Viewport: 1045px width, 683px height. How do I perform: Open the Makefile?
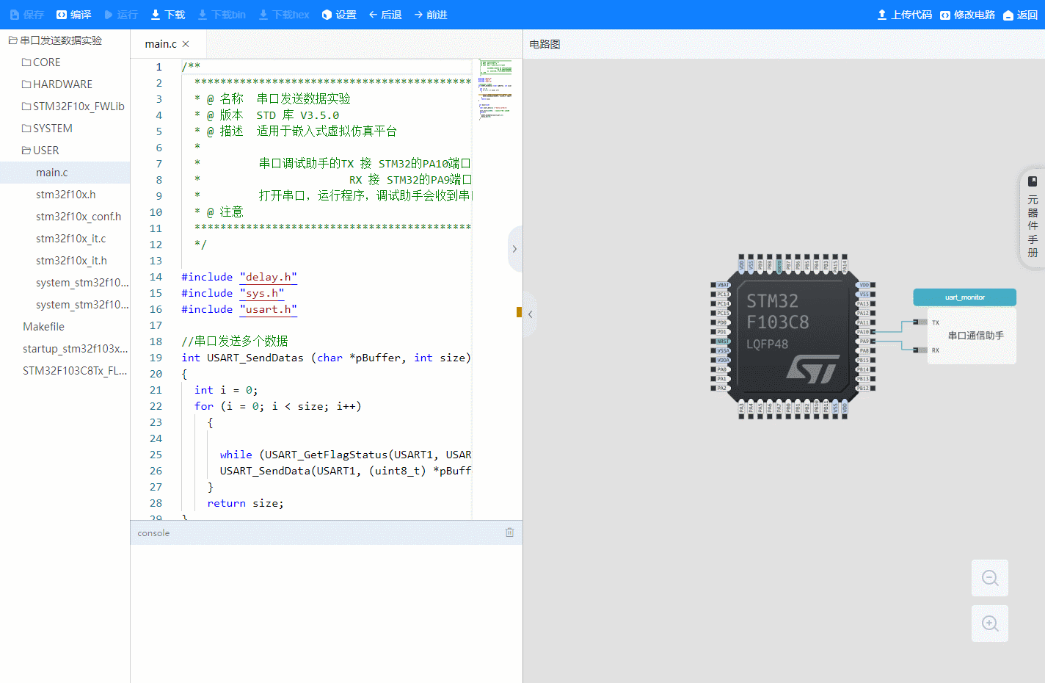43,327
